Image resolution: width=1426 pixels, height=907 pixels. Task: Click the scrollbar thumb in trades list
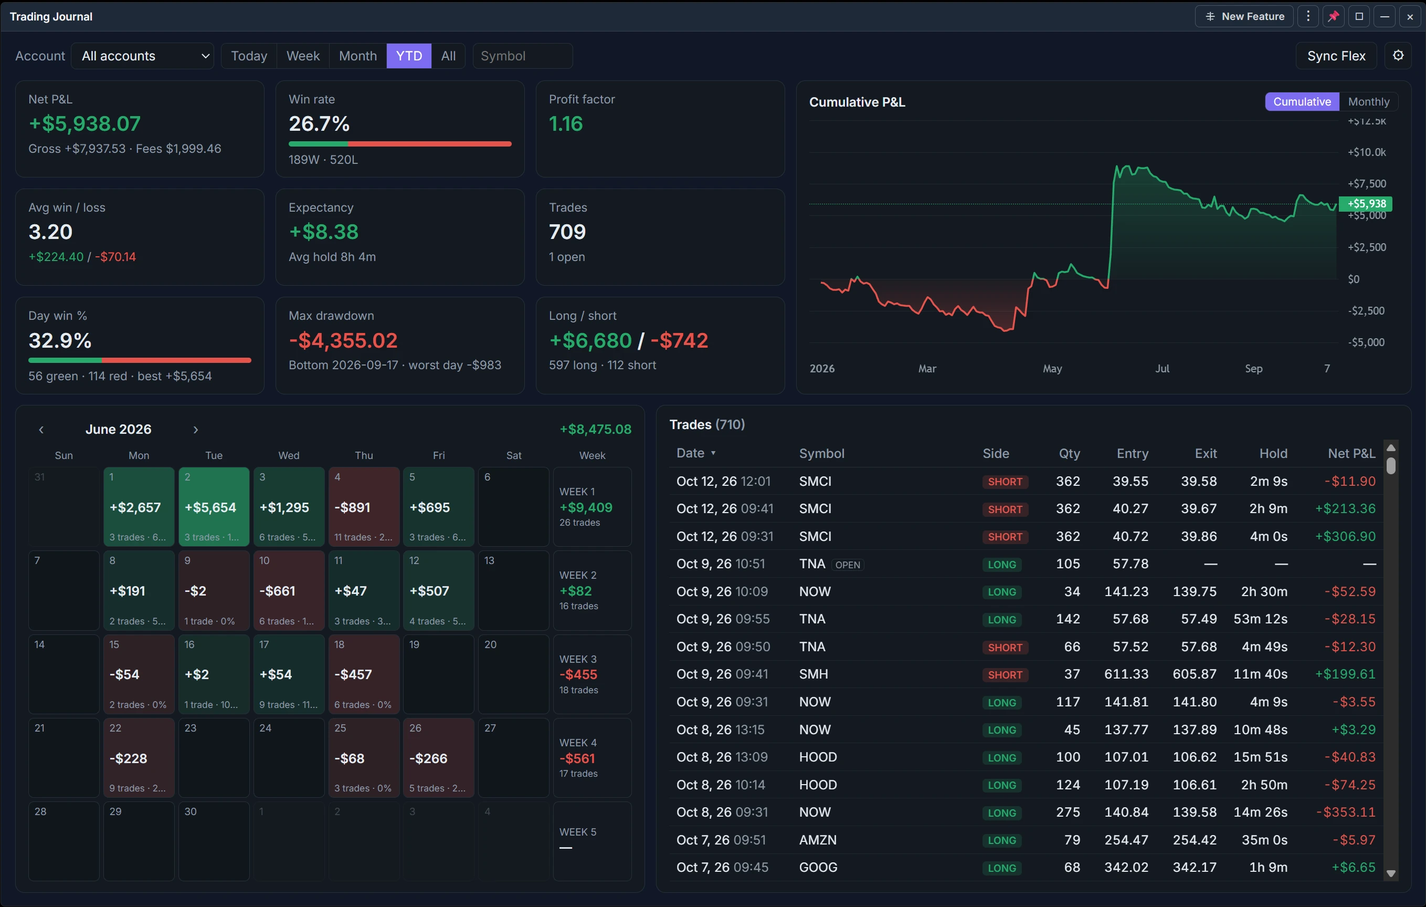pyautogui.click(x=1391, y=466)
